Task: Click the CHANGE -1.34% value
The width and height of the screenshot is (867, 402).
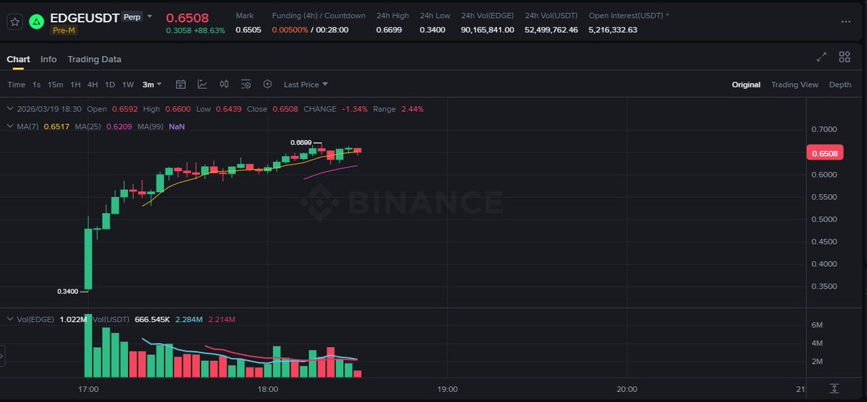Action: point(355,109)
